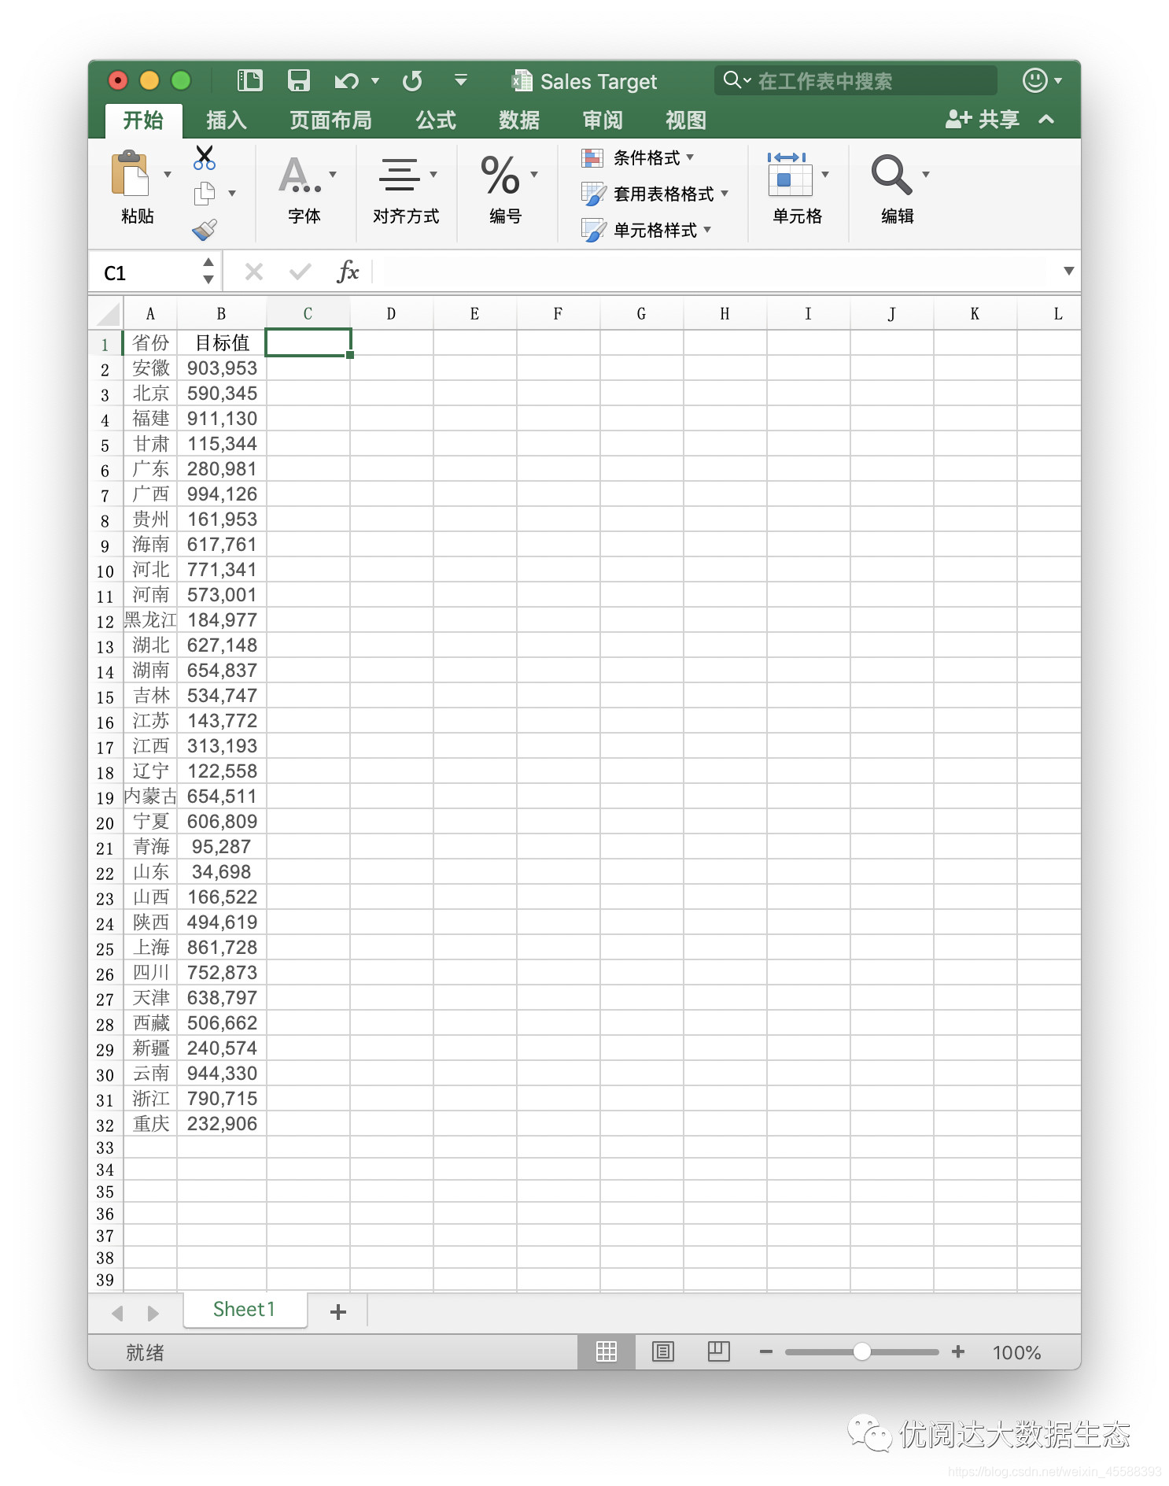Click the Redo arrow icon
Viewport: 1169px width, 1486px height.
click(412, 80)
